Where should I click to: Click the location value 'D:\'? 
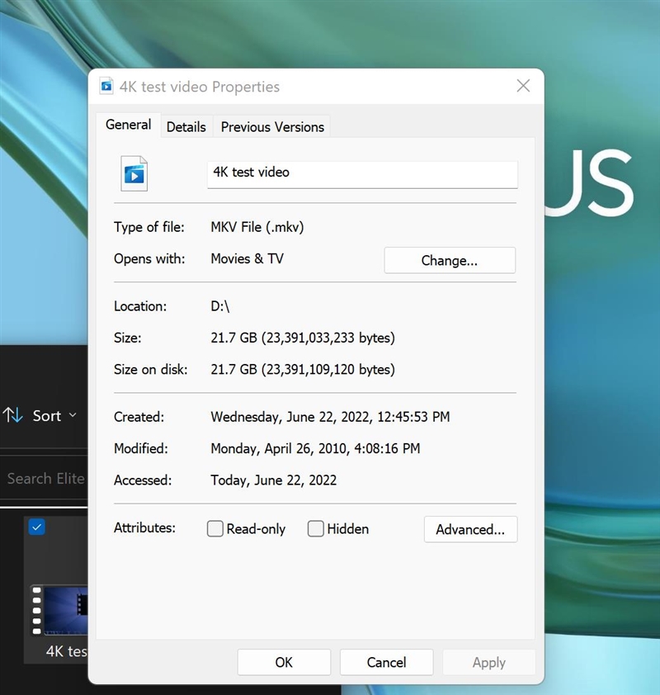[220, 306]
